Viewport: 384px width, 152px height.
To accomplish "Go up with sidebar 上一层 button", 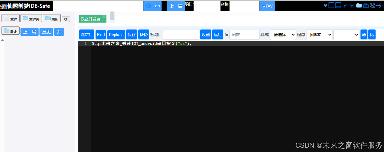I will click(x=30, y=32).
